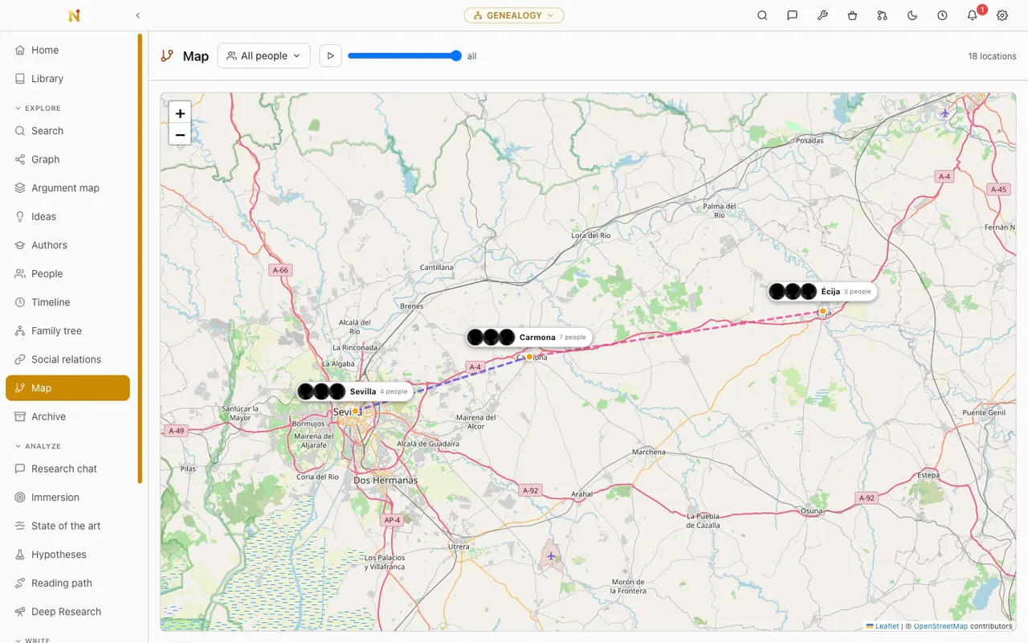
Task: Click the timeline slider handle
Action: 456,55
